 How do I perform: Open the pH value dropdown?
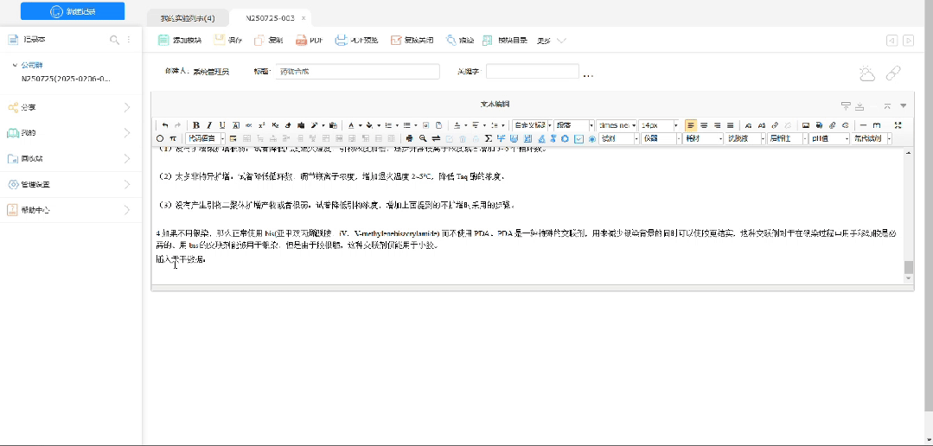click(829, 138)
